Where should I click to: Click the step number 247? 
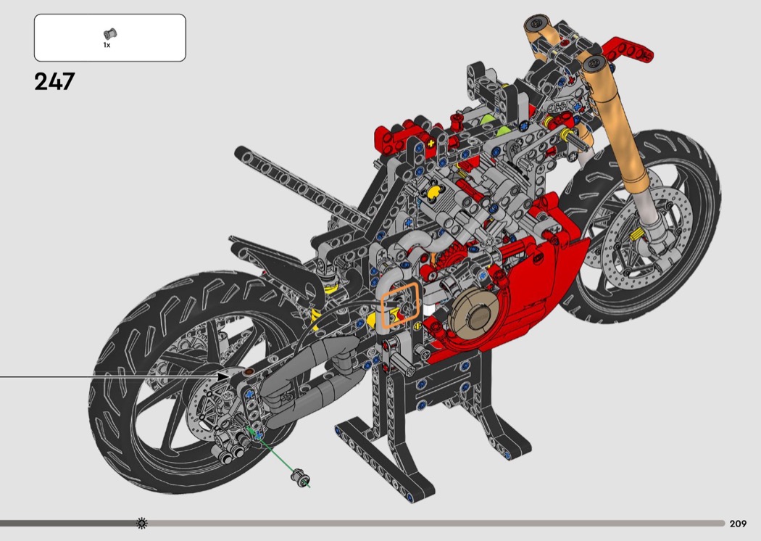pyautogui.click(x=54, y=81)
